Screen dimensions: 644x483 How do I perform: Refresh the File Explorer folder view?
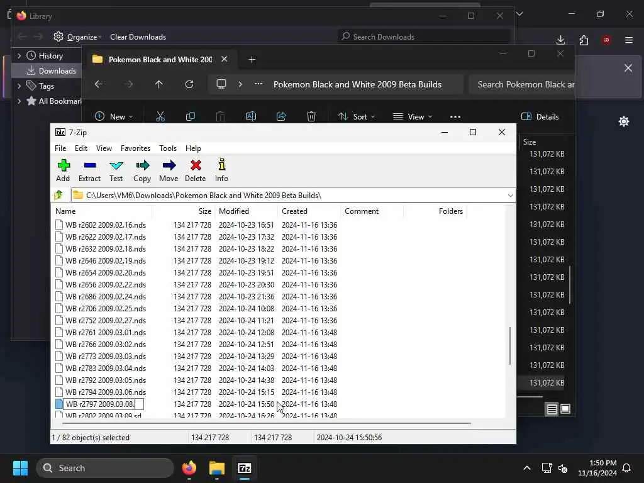pos(189,84)
